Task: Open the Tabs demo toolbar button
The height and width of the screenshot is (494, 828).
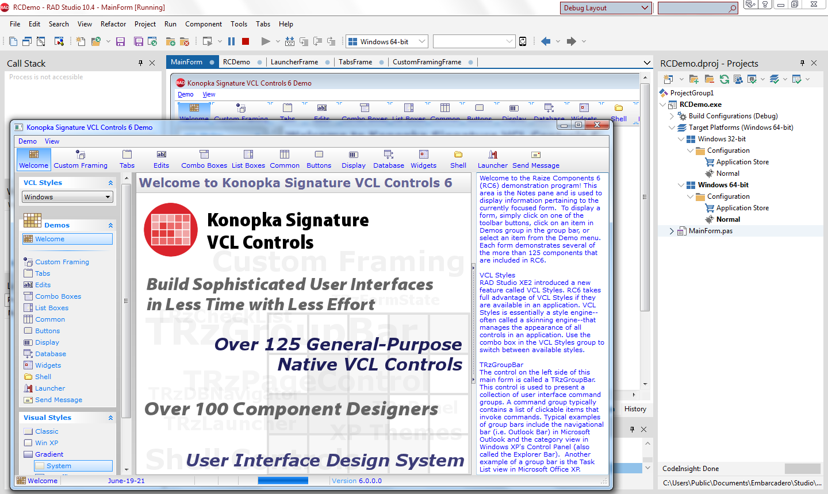Action: [x=127, y=160]
